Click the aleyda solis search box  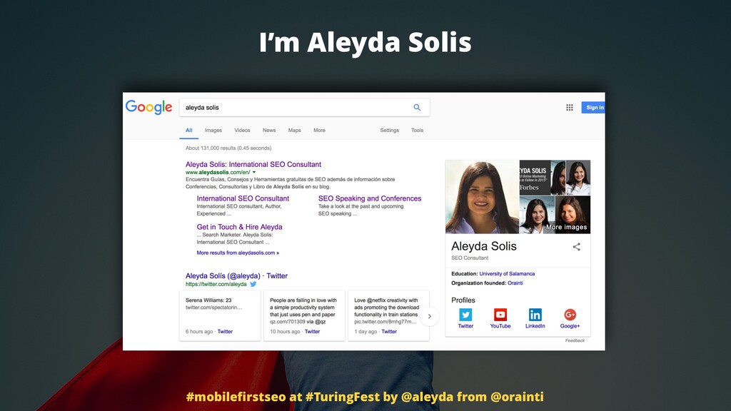(304, 107)
